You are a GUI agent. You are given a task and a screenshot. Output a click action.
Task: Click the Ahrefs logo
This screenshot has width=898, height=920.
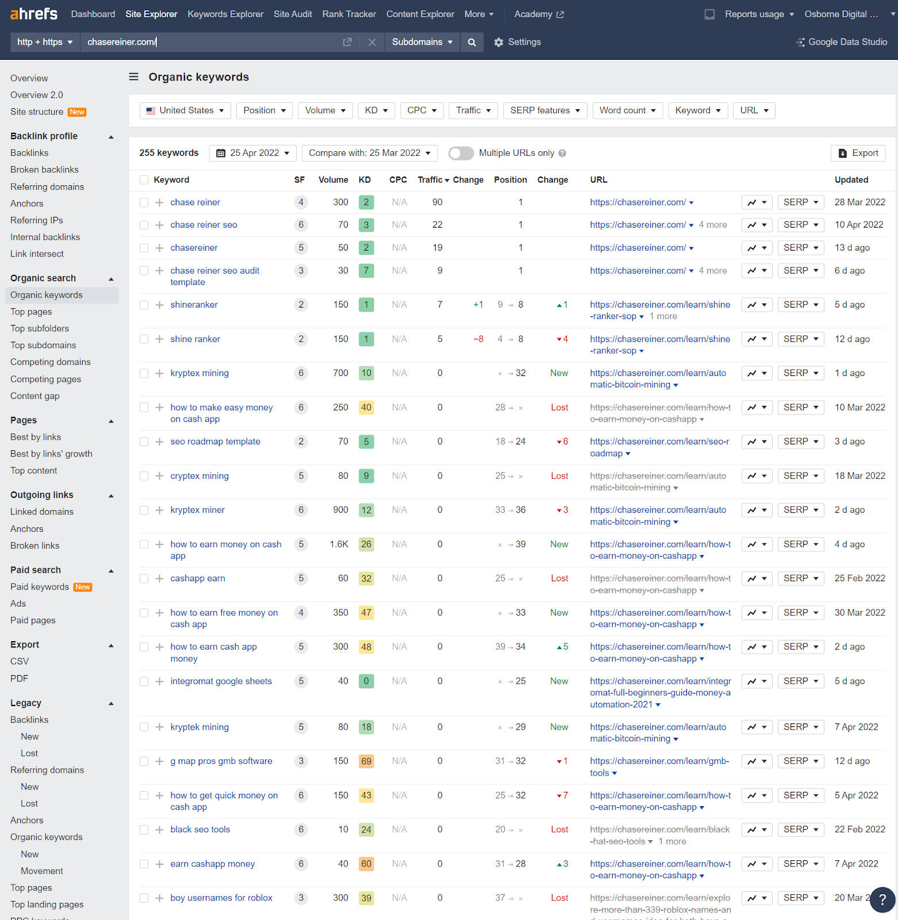34,14
